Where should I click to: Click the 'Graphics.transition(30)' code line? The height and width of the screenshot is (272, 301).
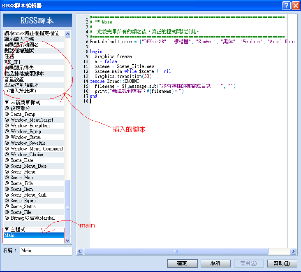point(123,76)
